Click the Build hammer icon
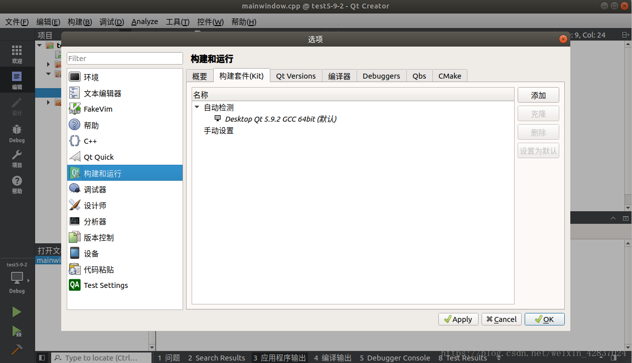The height and width of the screenshot is (363, 632). coord(17,349)
